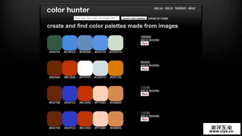
Task: Open the sign up link
Action: [158, 8]
